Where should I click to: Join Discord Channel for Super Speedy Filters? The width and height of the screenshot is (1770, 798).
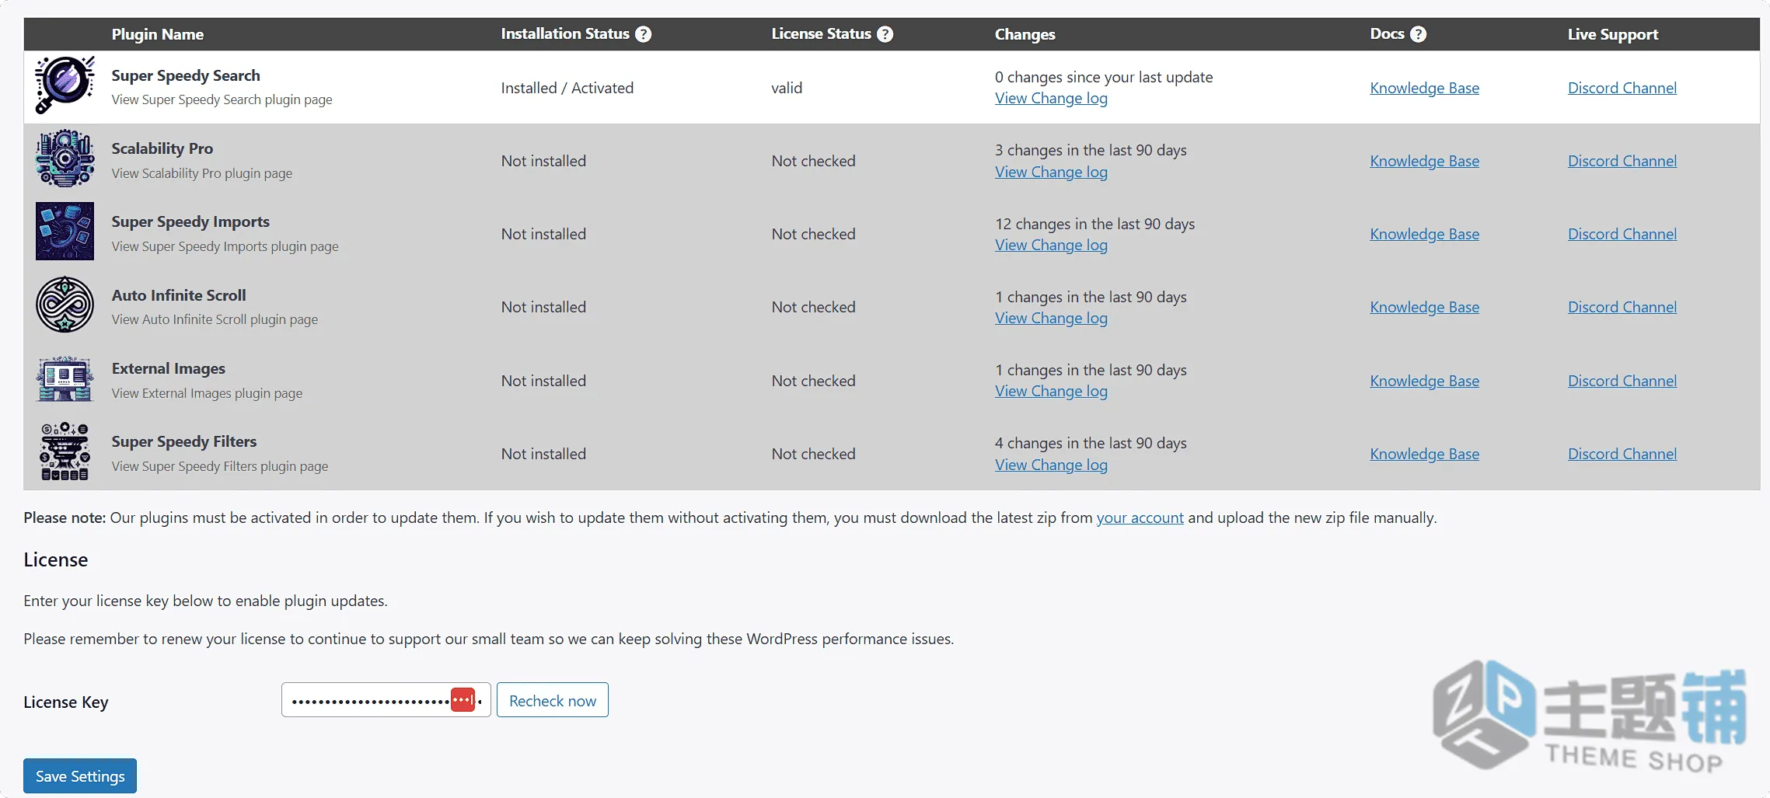pyautogui.click(x=1622, y=454)
